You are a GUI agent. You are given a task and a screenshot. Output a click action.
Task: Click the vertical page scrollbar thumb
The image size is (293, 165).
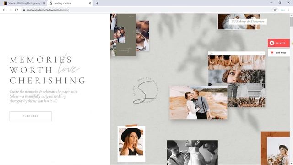click(x=291, y=22)
